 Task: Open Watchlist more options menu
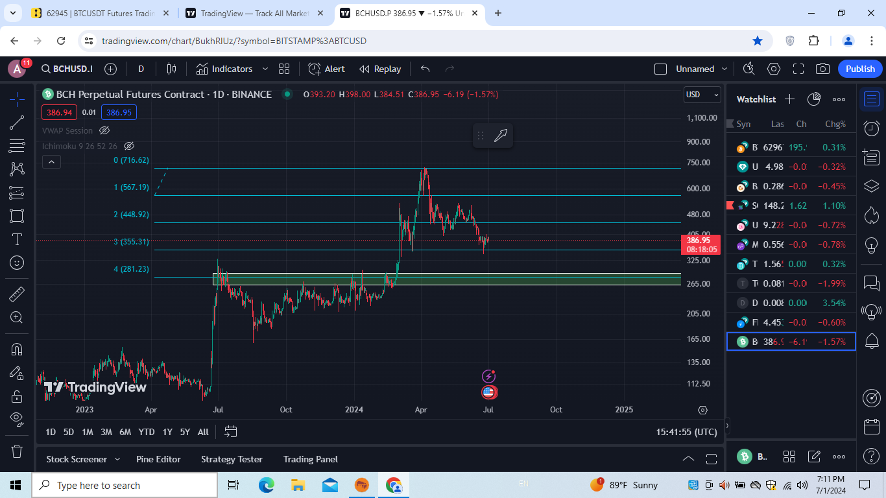(x=839, y=99)
